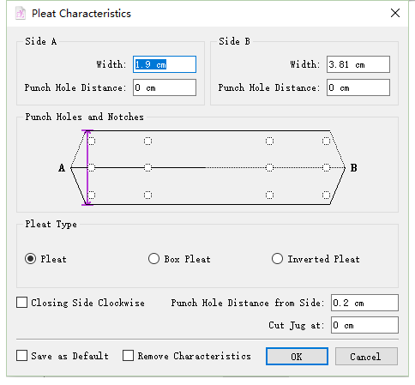The width and height of the screenshot is (415, 385).
Task: Click the purple width arrow on side A
Action: [x=87, y=167]
